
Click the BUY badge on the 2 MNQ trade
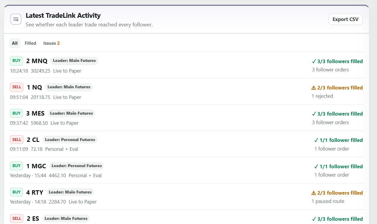pos(17,61)
